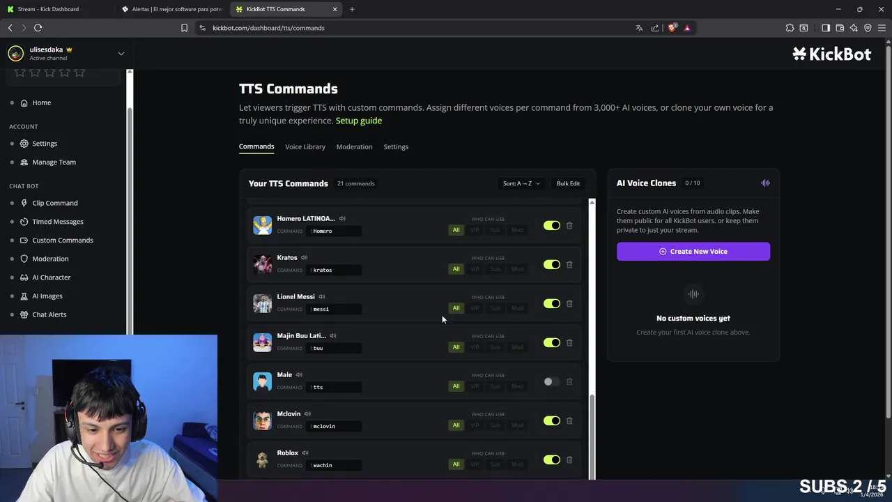Go to Home in sidebar
This screenshot has width=892, height=502.
click(x=41, y=103)
